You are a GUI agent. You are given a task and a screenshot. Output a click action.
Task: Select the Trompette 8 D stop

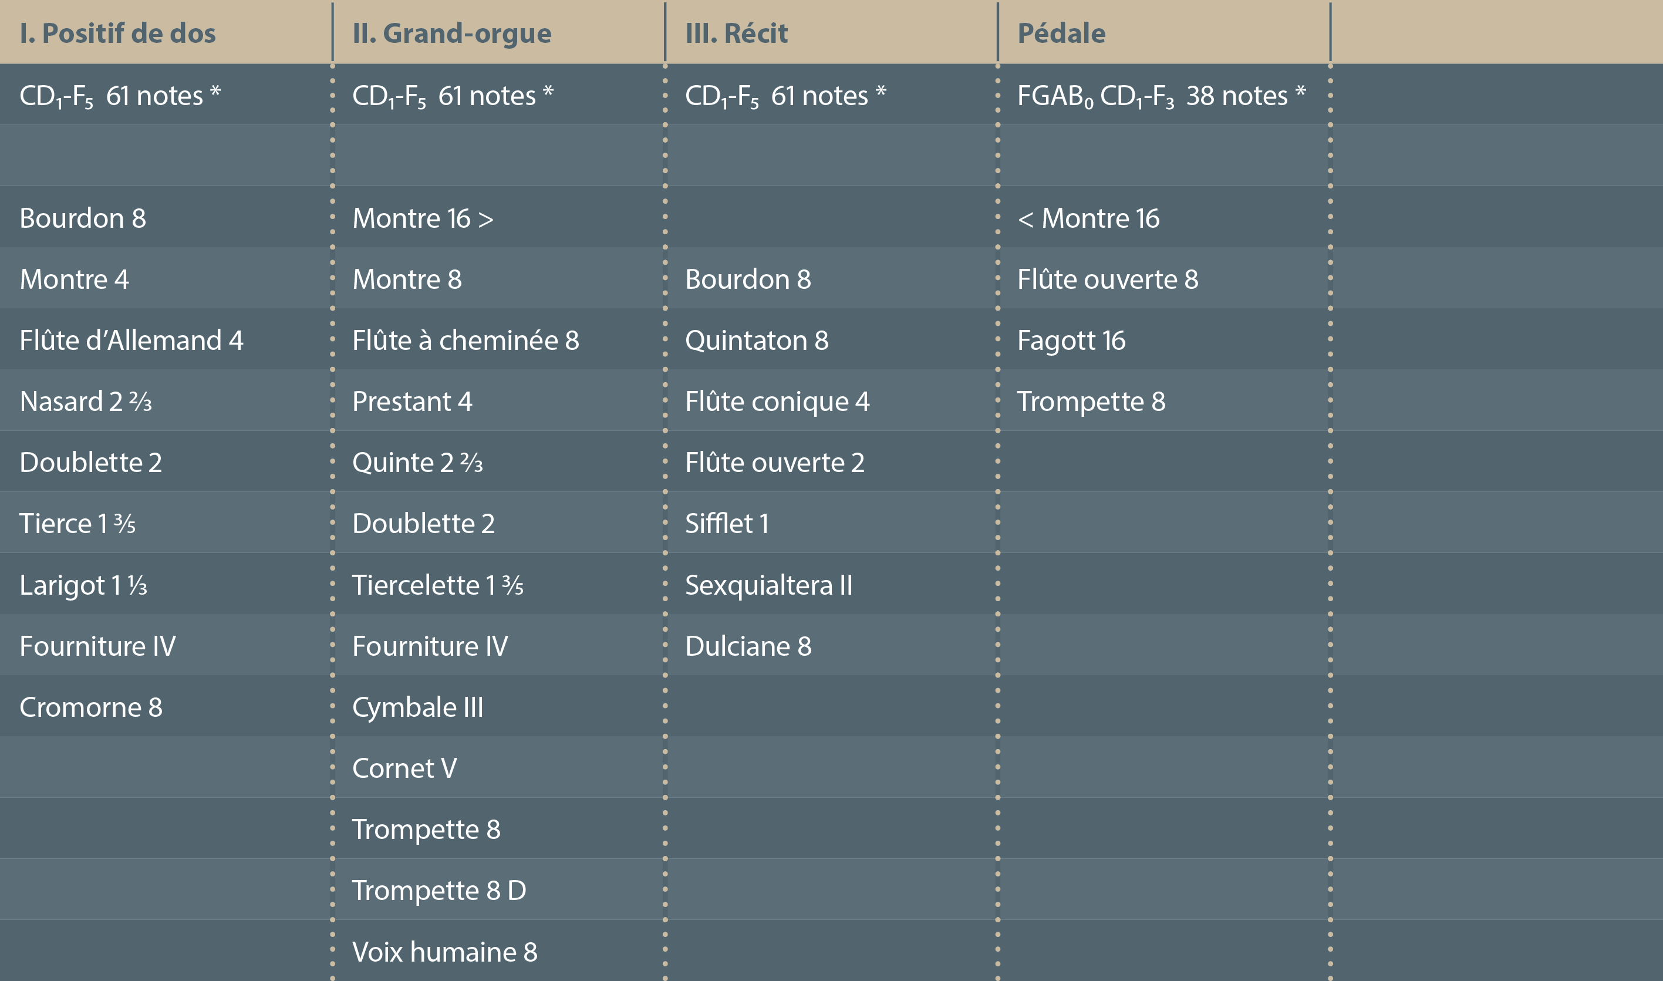[438, 891]
